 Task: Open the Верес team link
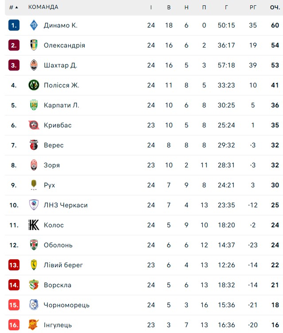tap(54, 145)
